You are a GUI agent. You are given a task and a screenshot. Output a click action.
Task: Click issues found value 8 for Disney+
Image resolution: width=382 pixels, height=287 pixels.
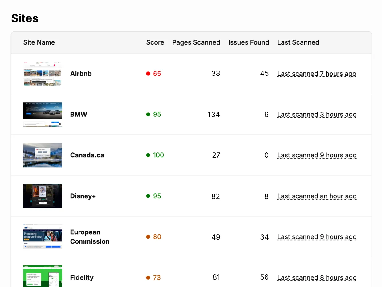click(x=266, y=196)
